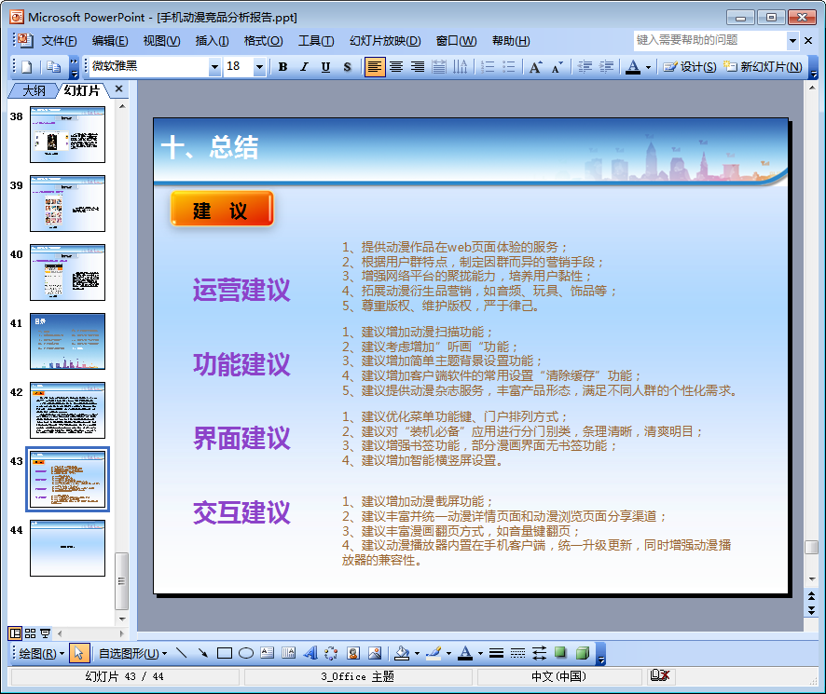The image size is (826, 694).
Task: Open the 格式 (Format) menu
Action: coord(264,41)
